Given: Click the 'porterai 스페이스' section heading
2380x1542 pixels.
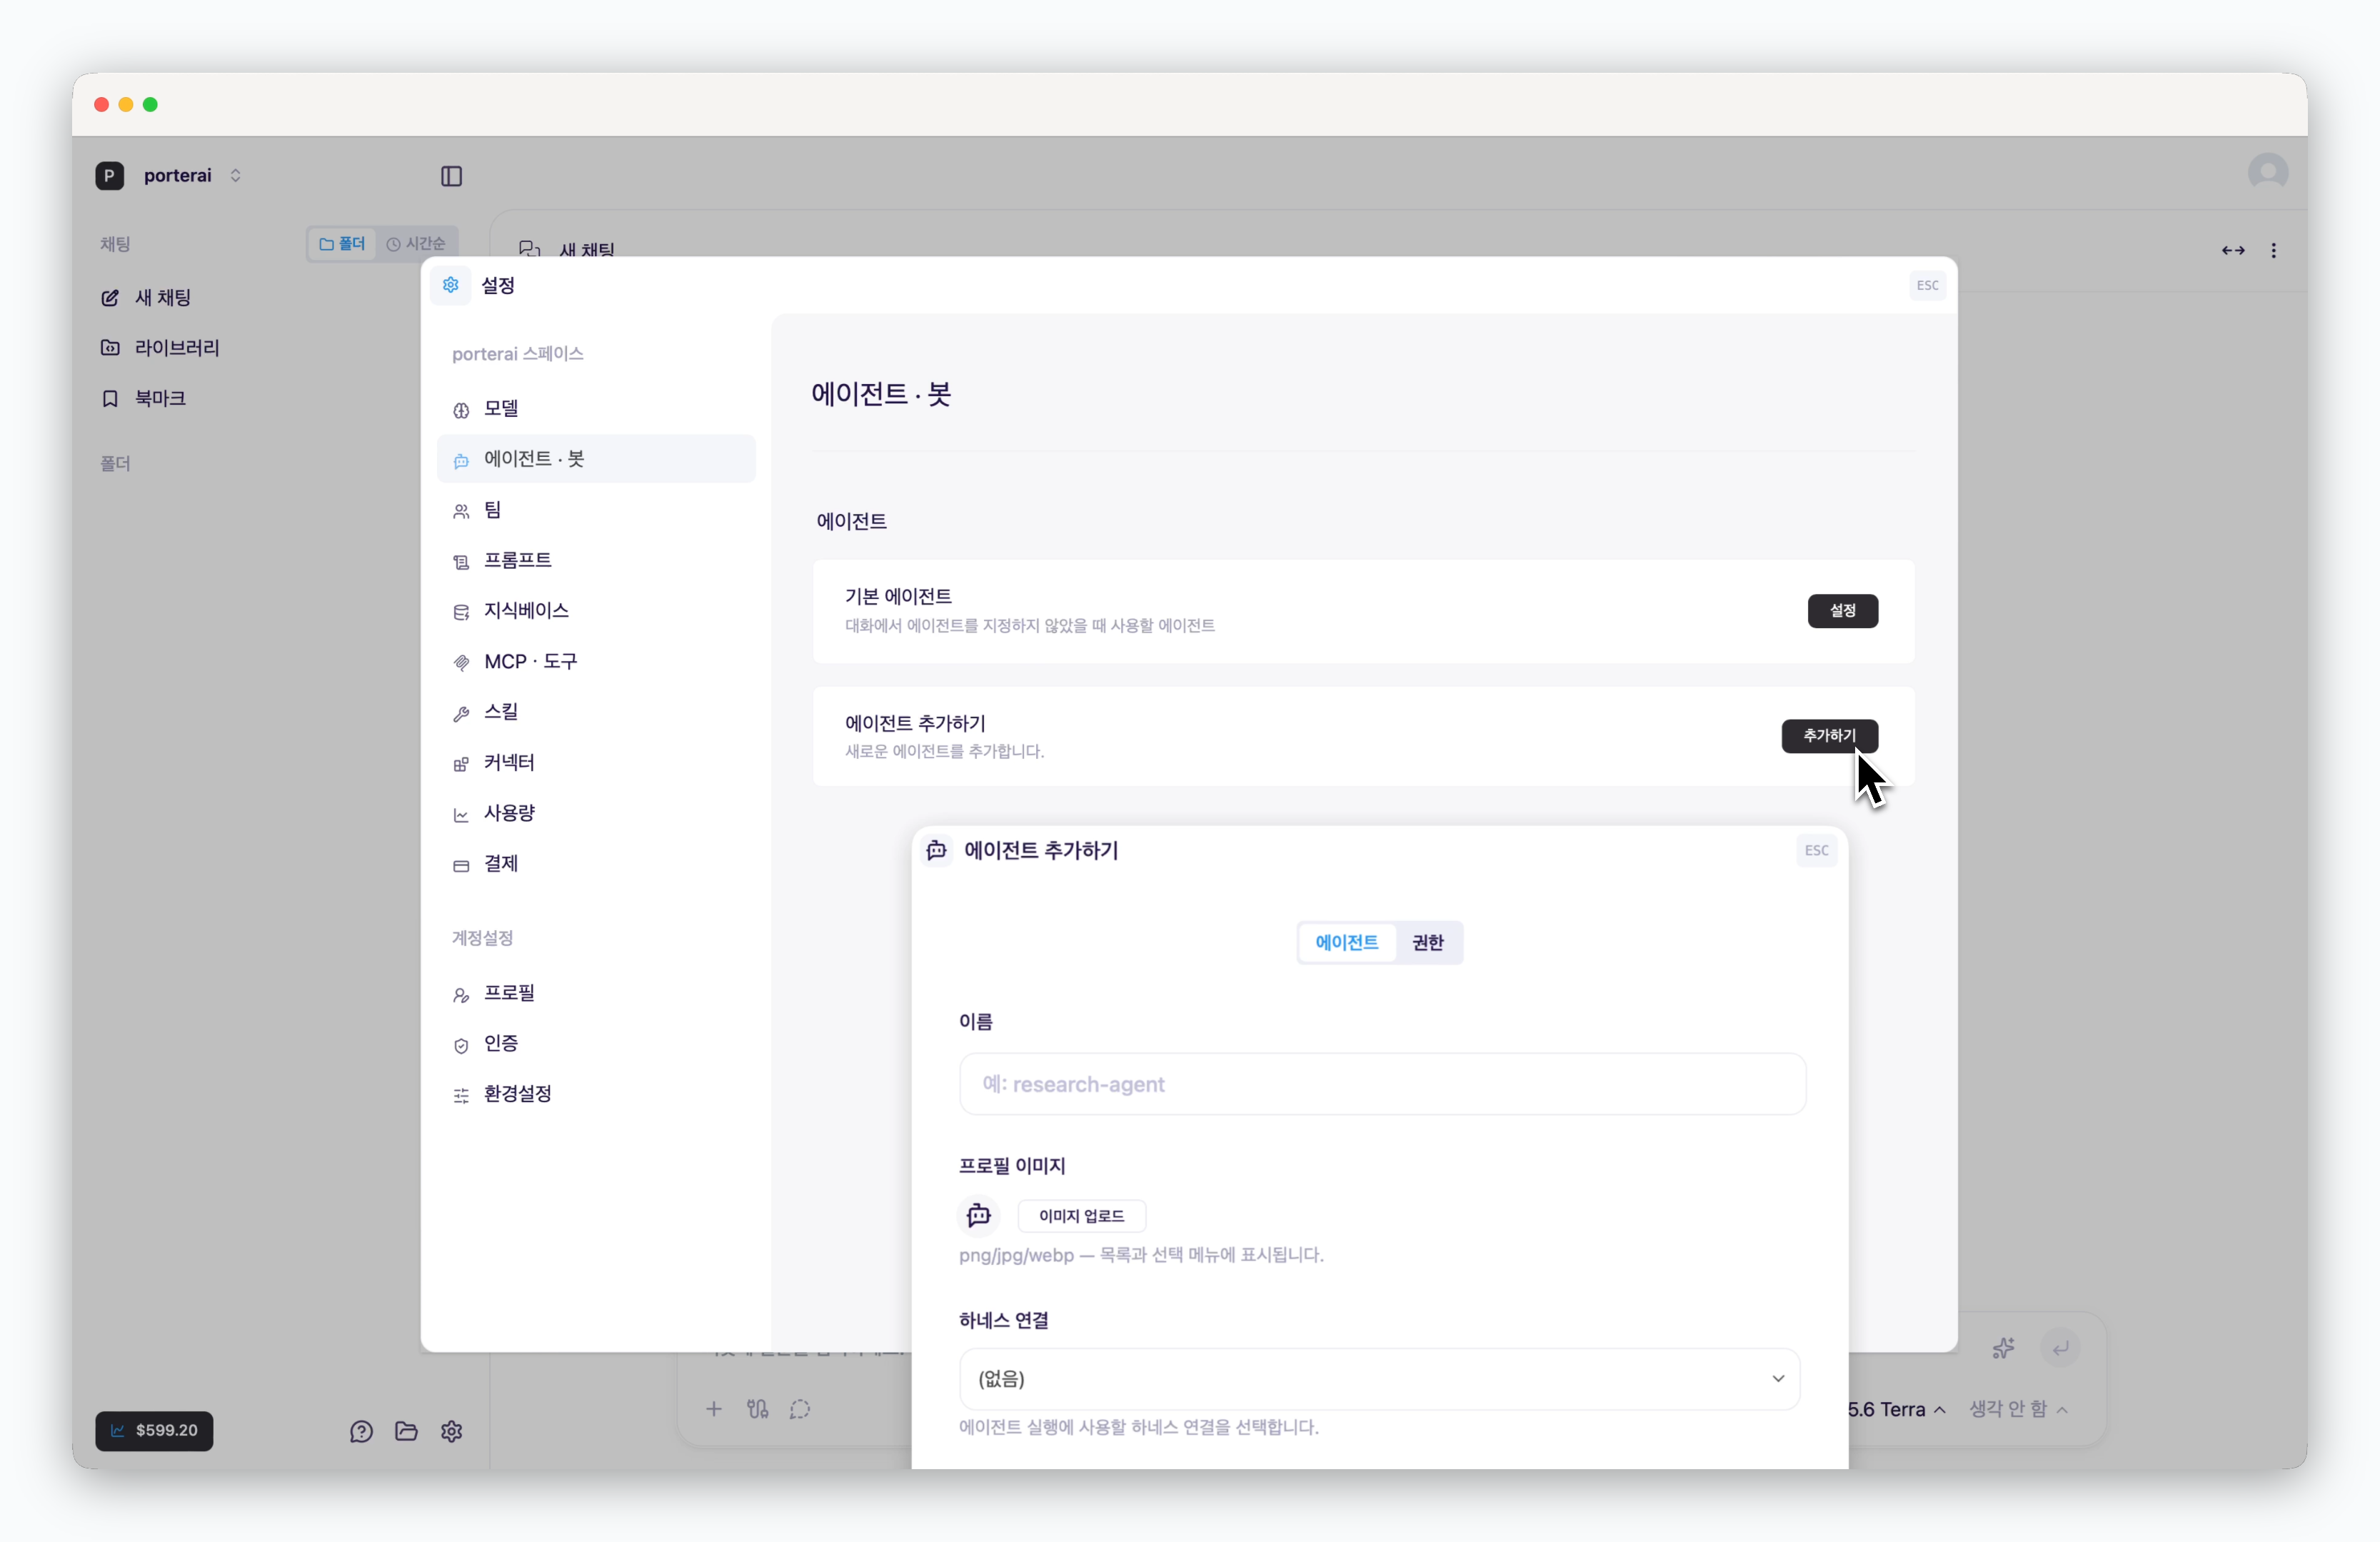Looking at the screenshot, I should (517, 354).
